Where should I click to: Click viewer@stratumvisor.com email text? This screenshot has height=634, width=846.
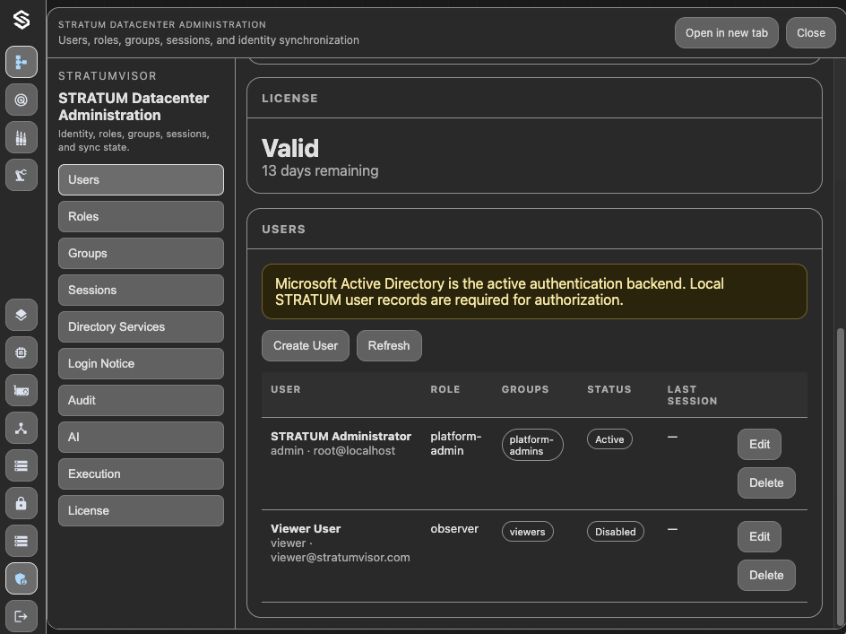click(341, 557)
